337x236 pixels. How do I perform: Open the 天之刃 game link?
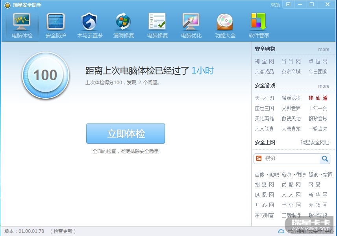[264, 98]
